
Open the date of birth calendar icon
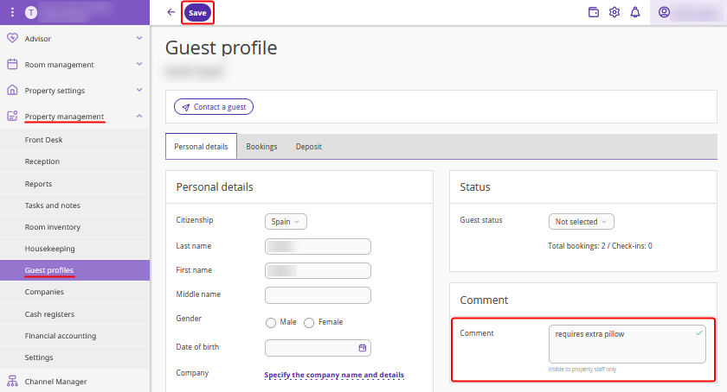pyautogui.click(x=363, y=348)
